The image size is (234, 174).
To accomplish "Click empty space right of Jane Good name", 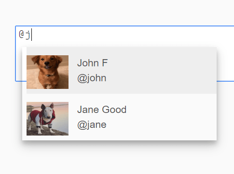I will (x=170, y=110).
